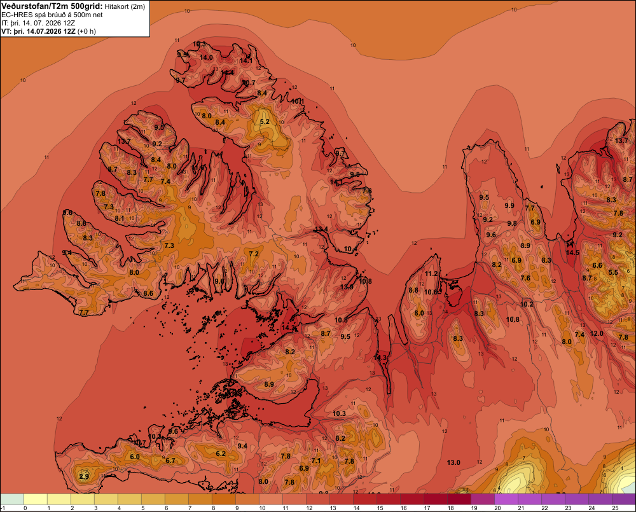This screenshot has height=512, width=636.
Task: Click the 12.0 temperature value
Action: pos(597,333)
